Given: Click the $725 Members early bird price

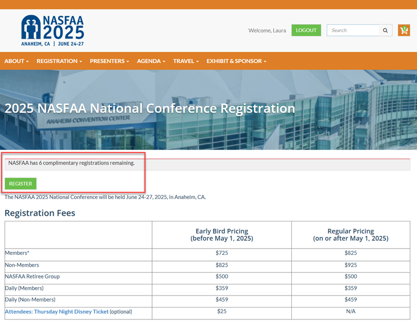Looking at the screenshot, I should coord(222,253).
